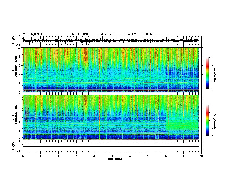Click time axis tick label "0"

pos(23,156)
